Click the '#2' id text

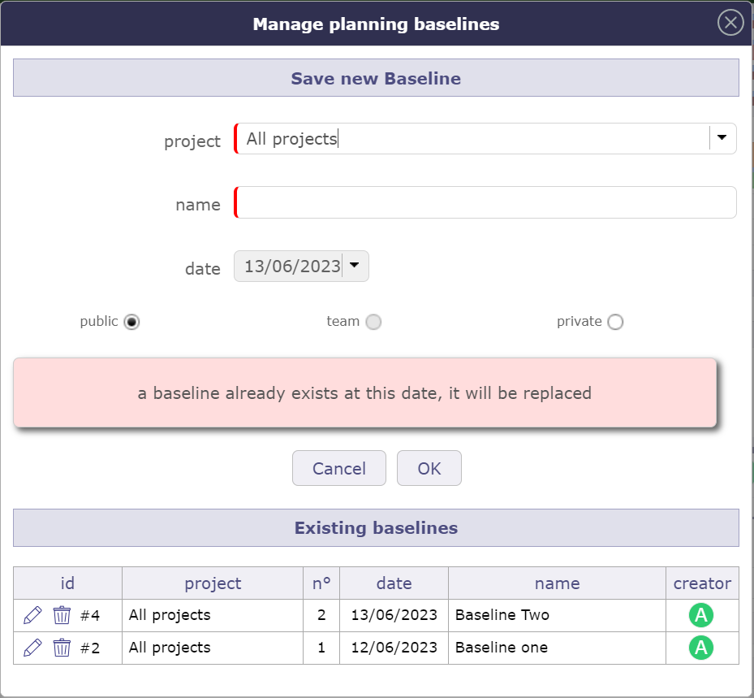click(90, 648)
